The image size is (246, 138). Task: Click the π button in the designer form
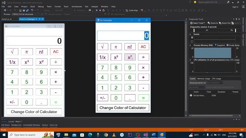(27, 52)
